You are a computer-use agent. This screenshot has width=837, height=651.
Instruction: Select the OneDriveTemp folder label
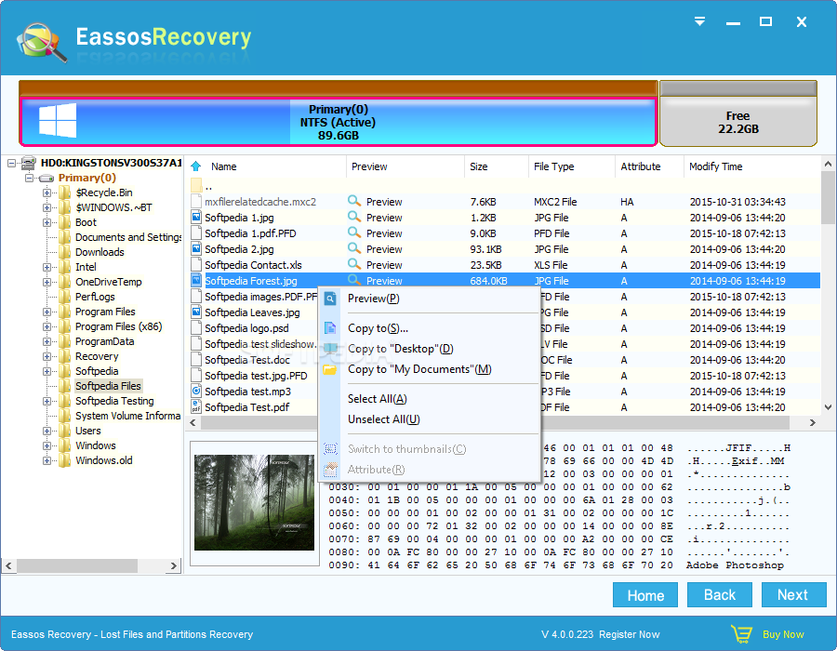pos(109,282)
